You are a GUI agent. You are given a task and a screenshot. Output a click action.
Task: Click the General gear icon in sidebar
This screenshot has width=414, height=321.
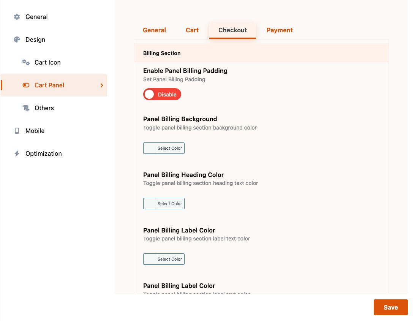17,17
